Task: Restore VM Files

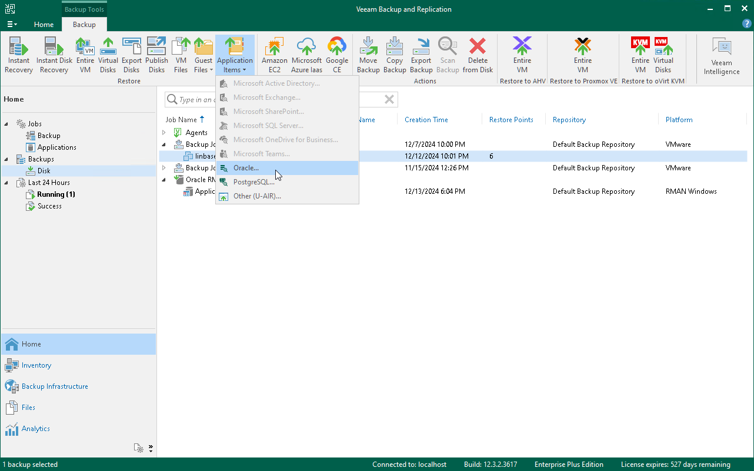Action: 181,55
